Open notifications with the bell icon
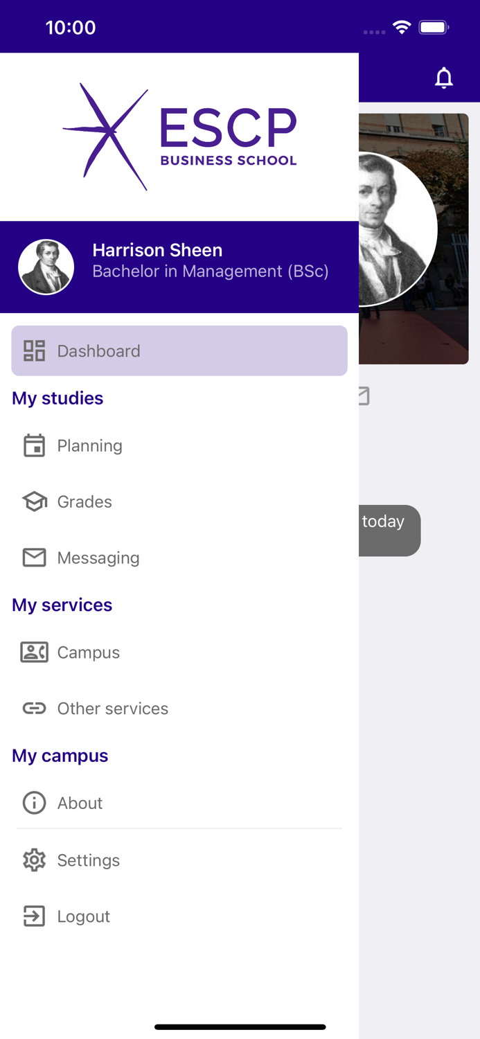This screenshot has width=480, height=1039. (444, 78)
